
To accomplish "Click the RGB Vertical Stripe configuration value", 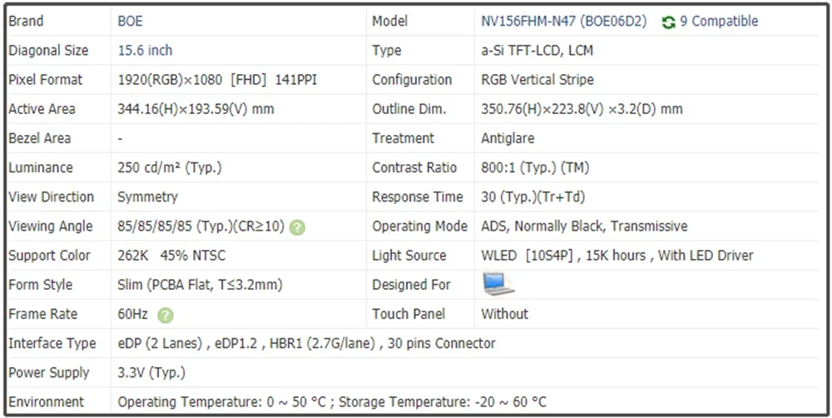I will [537, 80].
